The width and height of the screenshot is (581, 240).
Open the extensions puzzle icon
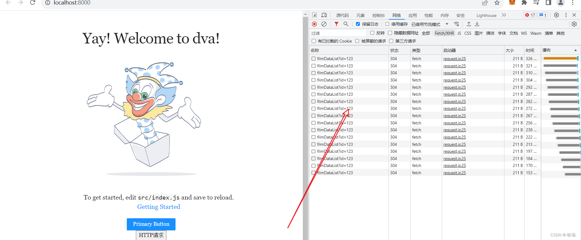click(x=524, y=2)
